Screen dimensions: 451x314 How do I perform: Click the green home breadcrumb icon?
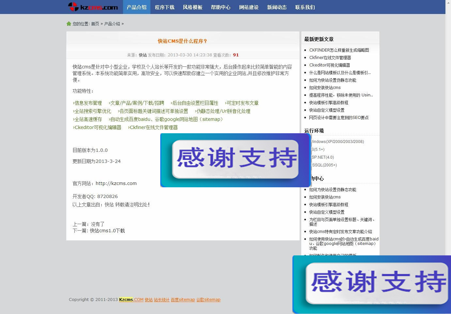point(69,23)
